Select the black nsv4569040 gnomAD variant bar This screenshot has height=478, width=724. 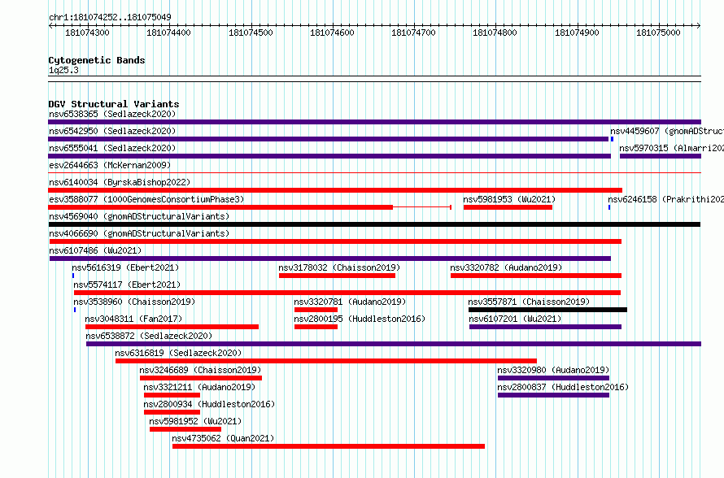coord(374,224)
